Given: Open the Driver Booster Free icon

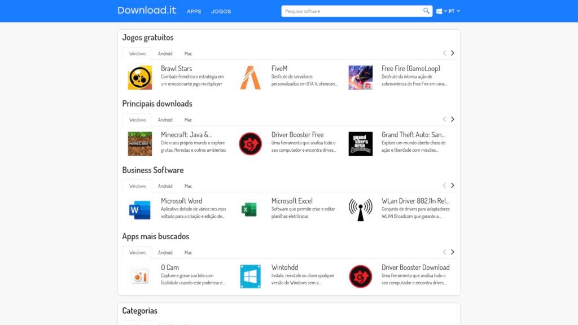Looking at the screenshot, I should 250,144.
